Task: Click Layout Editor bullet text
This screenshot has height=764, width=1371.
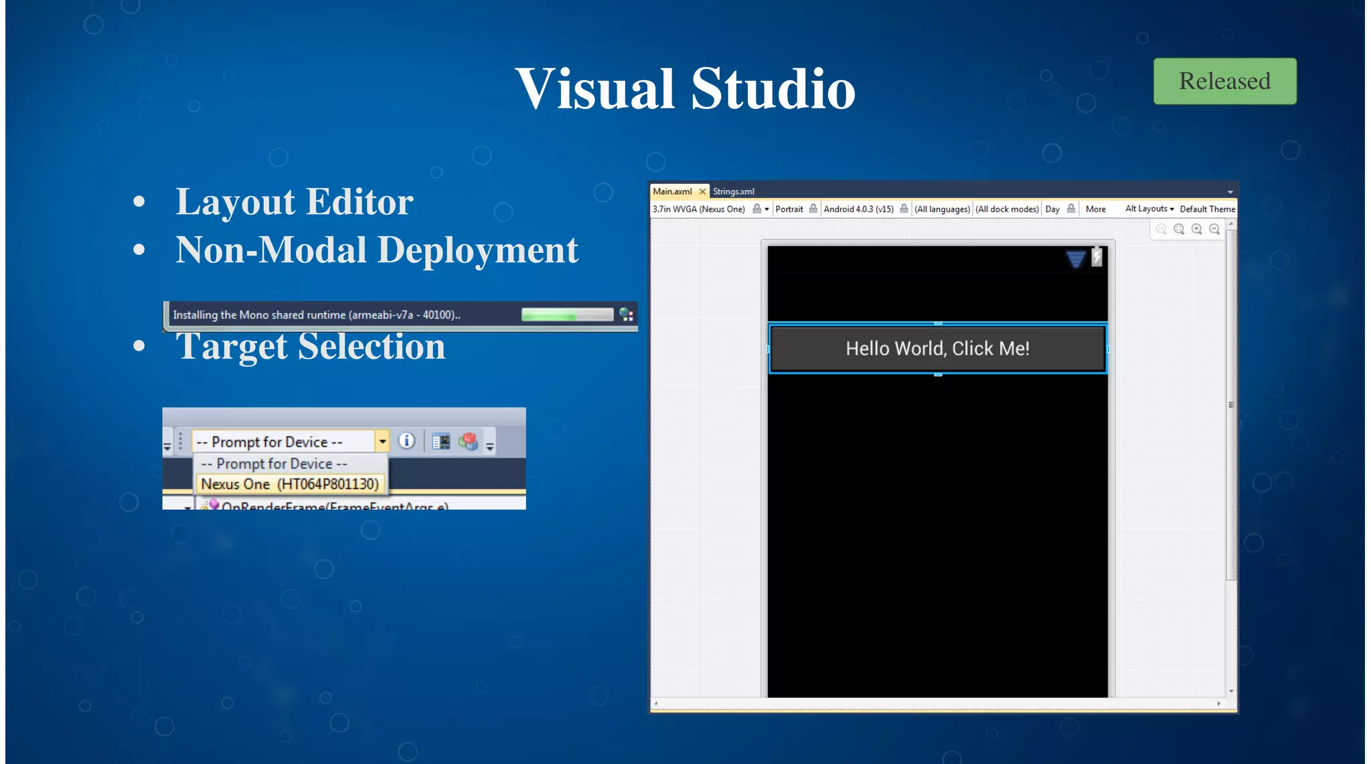Action: click(295, 201)
